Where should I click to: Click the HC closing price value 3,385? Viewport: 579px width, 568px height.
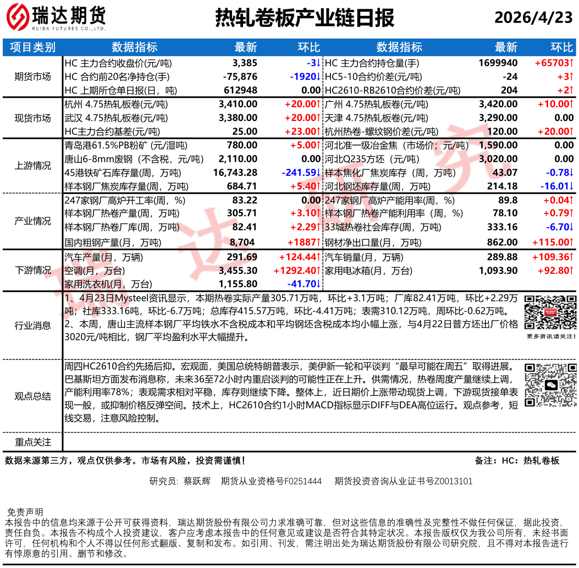(245, 63)
